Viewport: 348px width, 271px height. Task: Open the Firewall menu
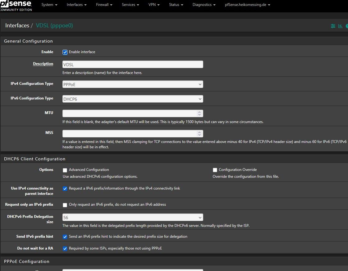104,5
